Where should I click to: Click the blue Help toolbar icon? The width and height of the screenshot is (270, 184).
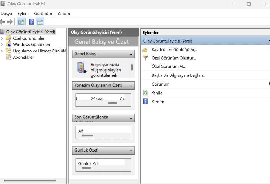pos(32,22)
